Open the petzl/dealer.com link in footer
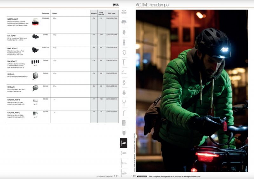Screen dimensions: 254x179 [193, 176]
